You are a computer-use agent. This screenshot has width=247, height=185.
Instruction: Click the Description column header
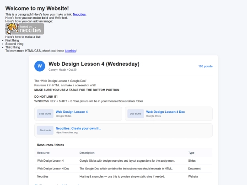(87, 153)
